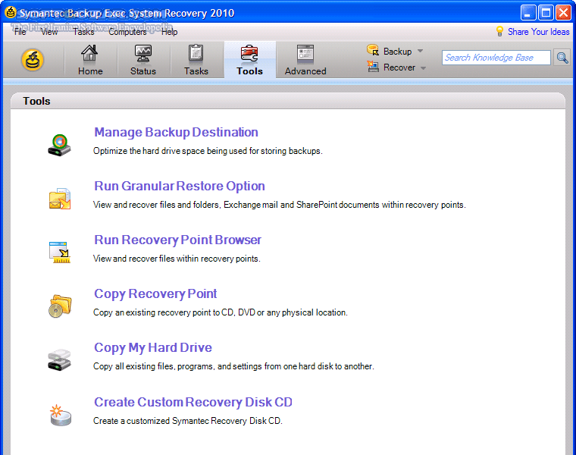Viewport: 576px width, 455px height.
Task: Open the Tasks clipboard icon
Action: (196, 53)
